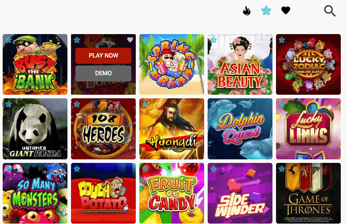Click snowflake badge on Lucky Zodiac tile

point(282,40)
